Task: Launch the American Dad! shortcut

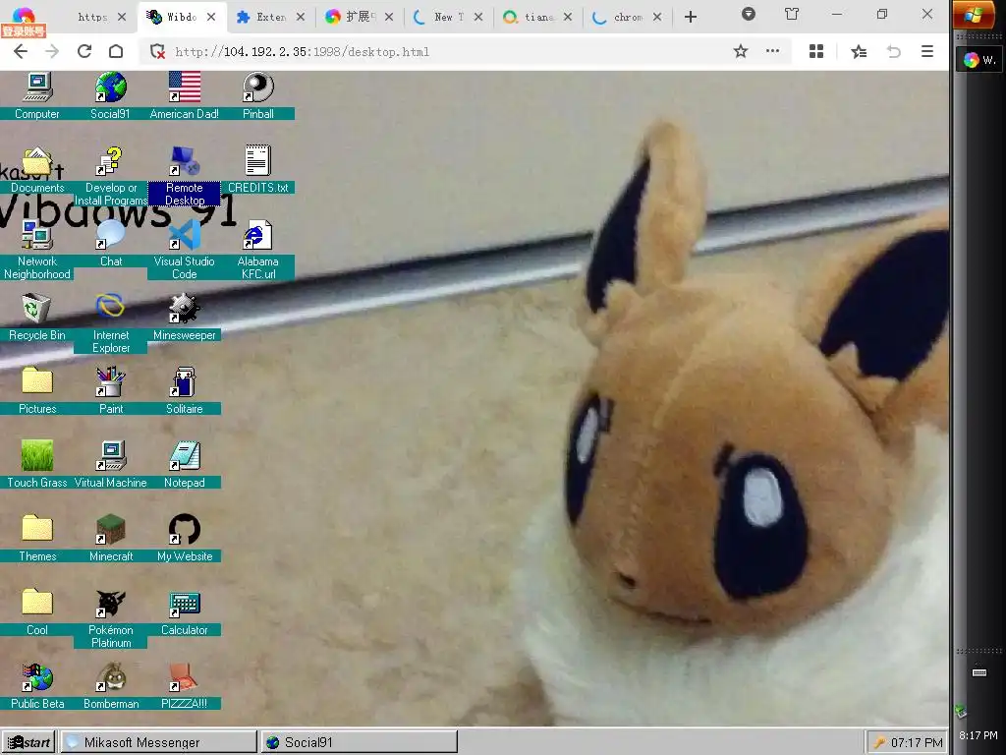Action: tap(184, 95)
